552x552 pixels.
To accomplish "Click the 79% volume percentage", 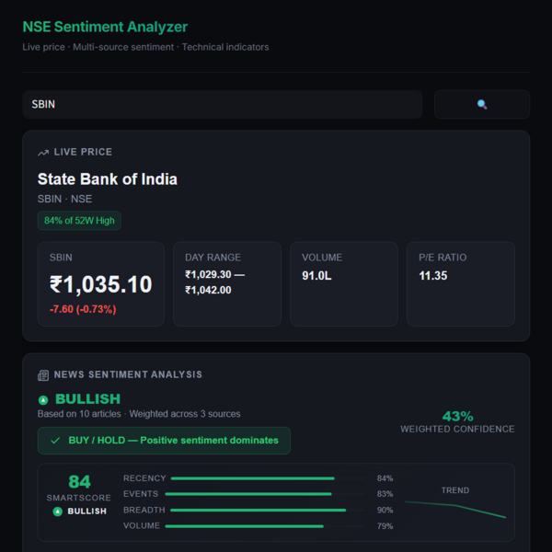I will pos(385,526).
